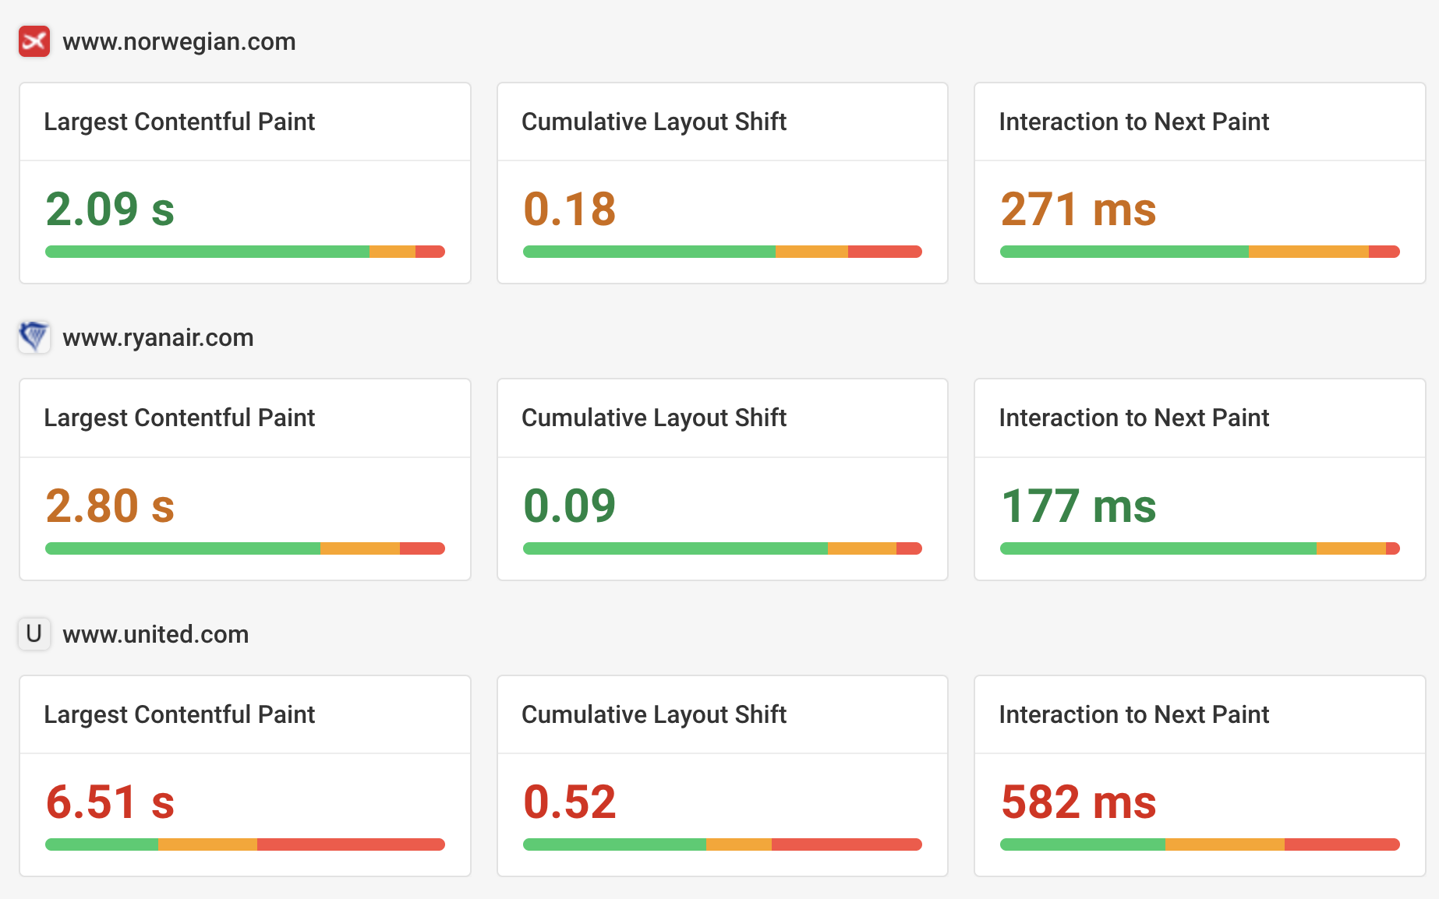The height and width of the screenshot is (899, 1439).
Task: Click United's 0.52 layout shift value
Action: [x=569, y=802]
